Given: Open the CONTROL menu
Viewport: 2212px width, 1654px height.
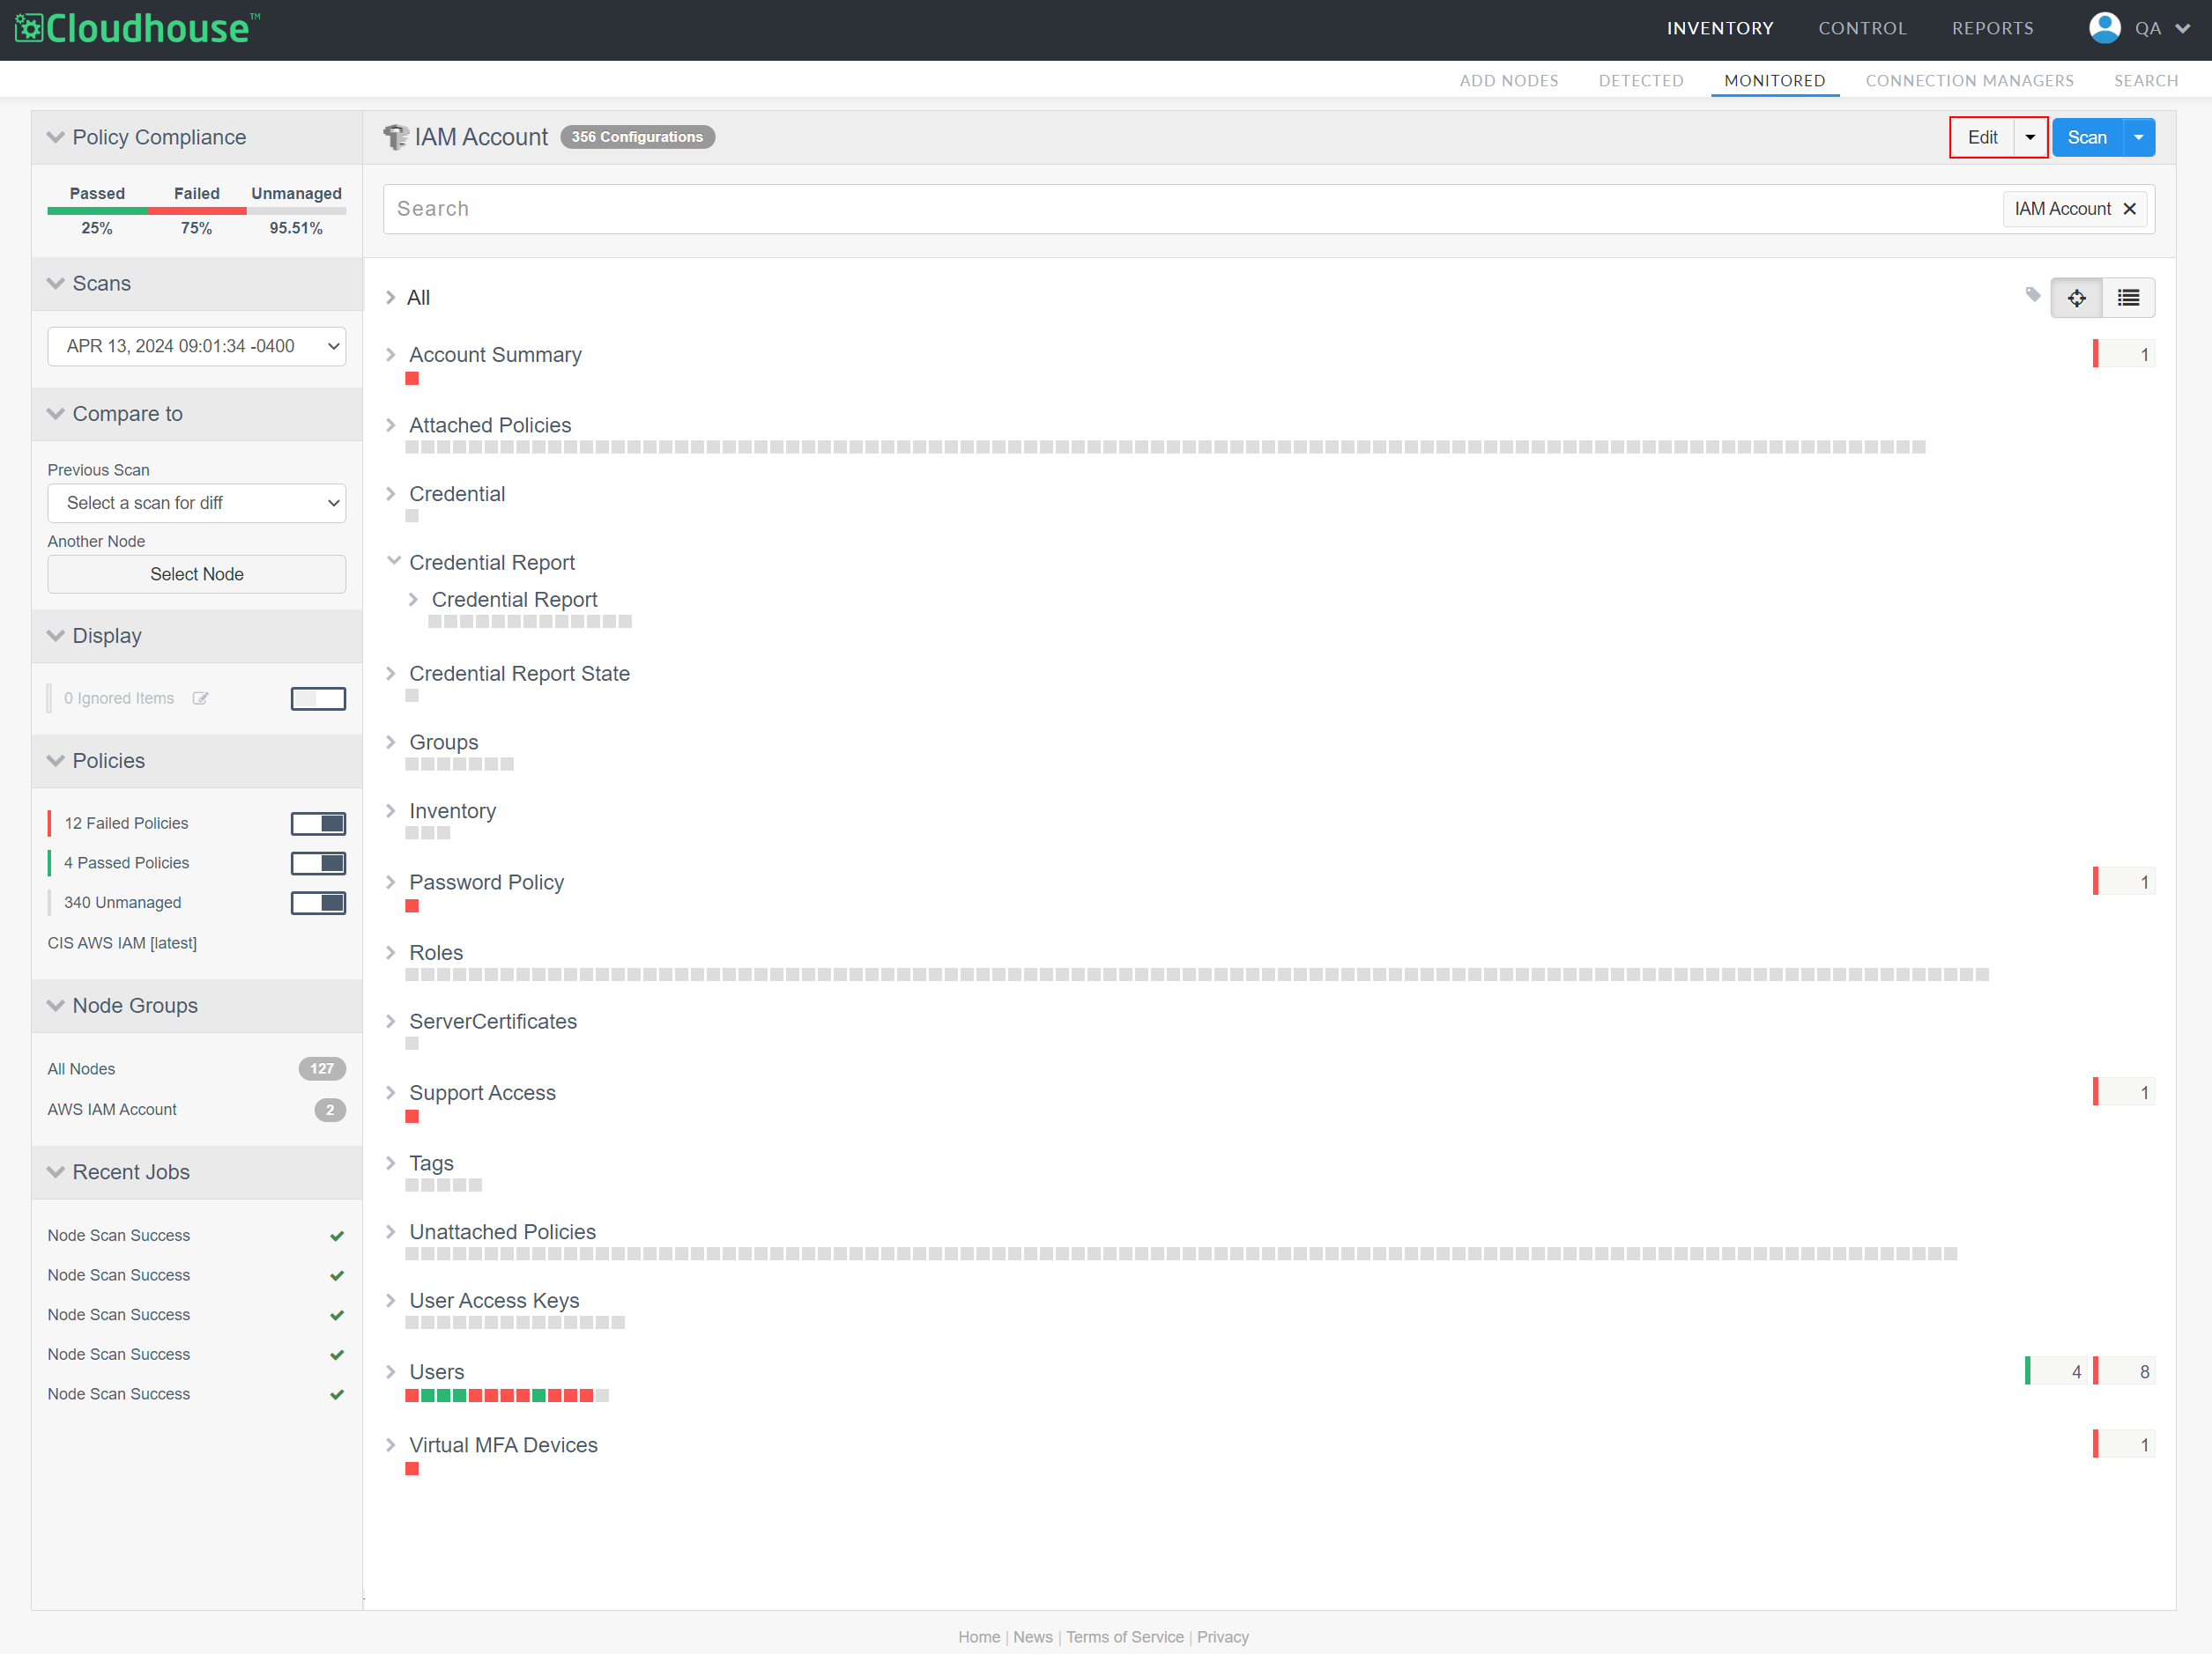Looking at the screenshot, I should 1862,28.
